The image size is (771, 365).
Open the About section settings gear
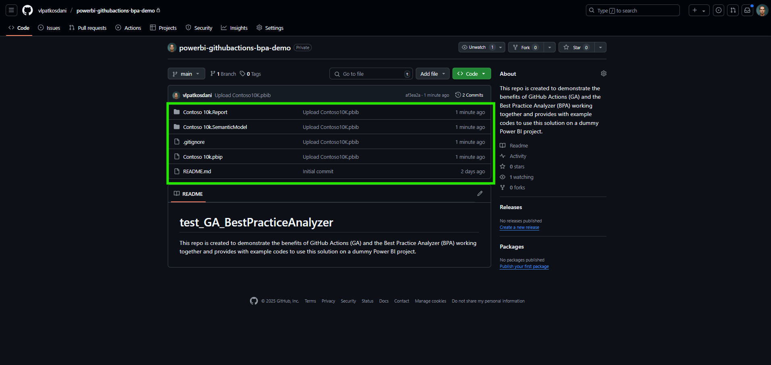603,73
